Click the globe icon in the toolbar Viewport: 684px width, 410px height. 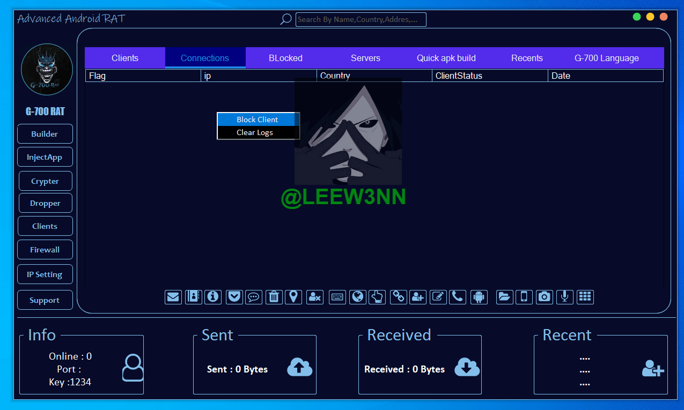point(357,297)
